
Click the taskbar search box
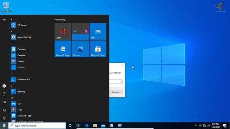click(37, 125)
